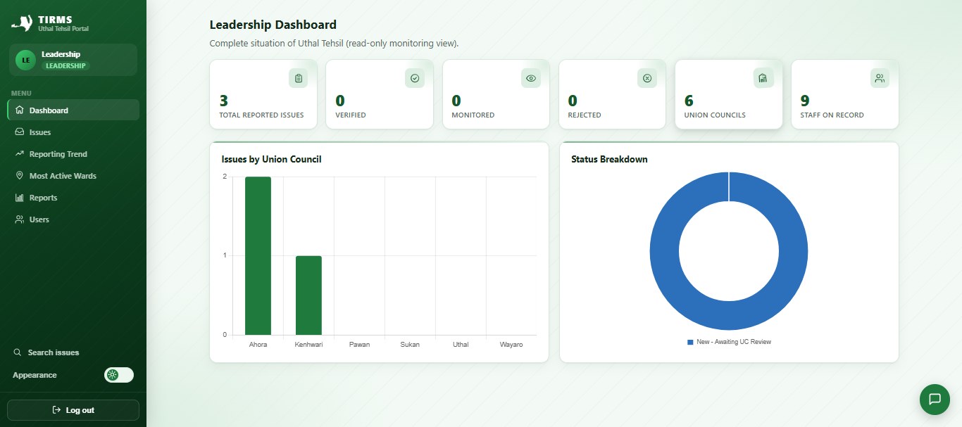
Task: Click the TIRMS logo icon
Action: coord(23,23)
